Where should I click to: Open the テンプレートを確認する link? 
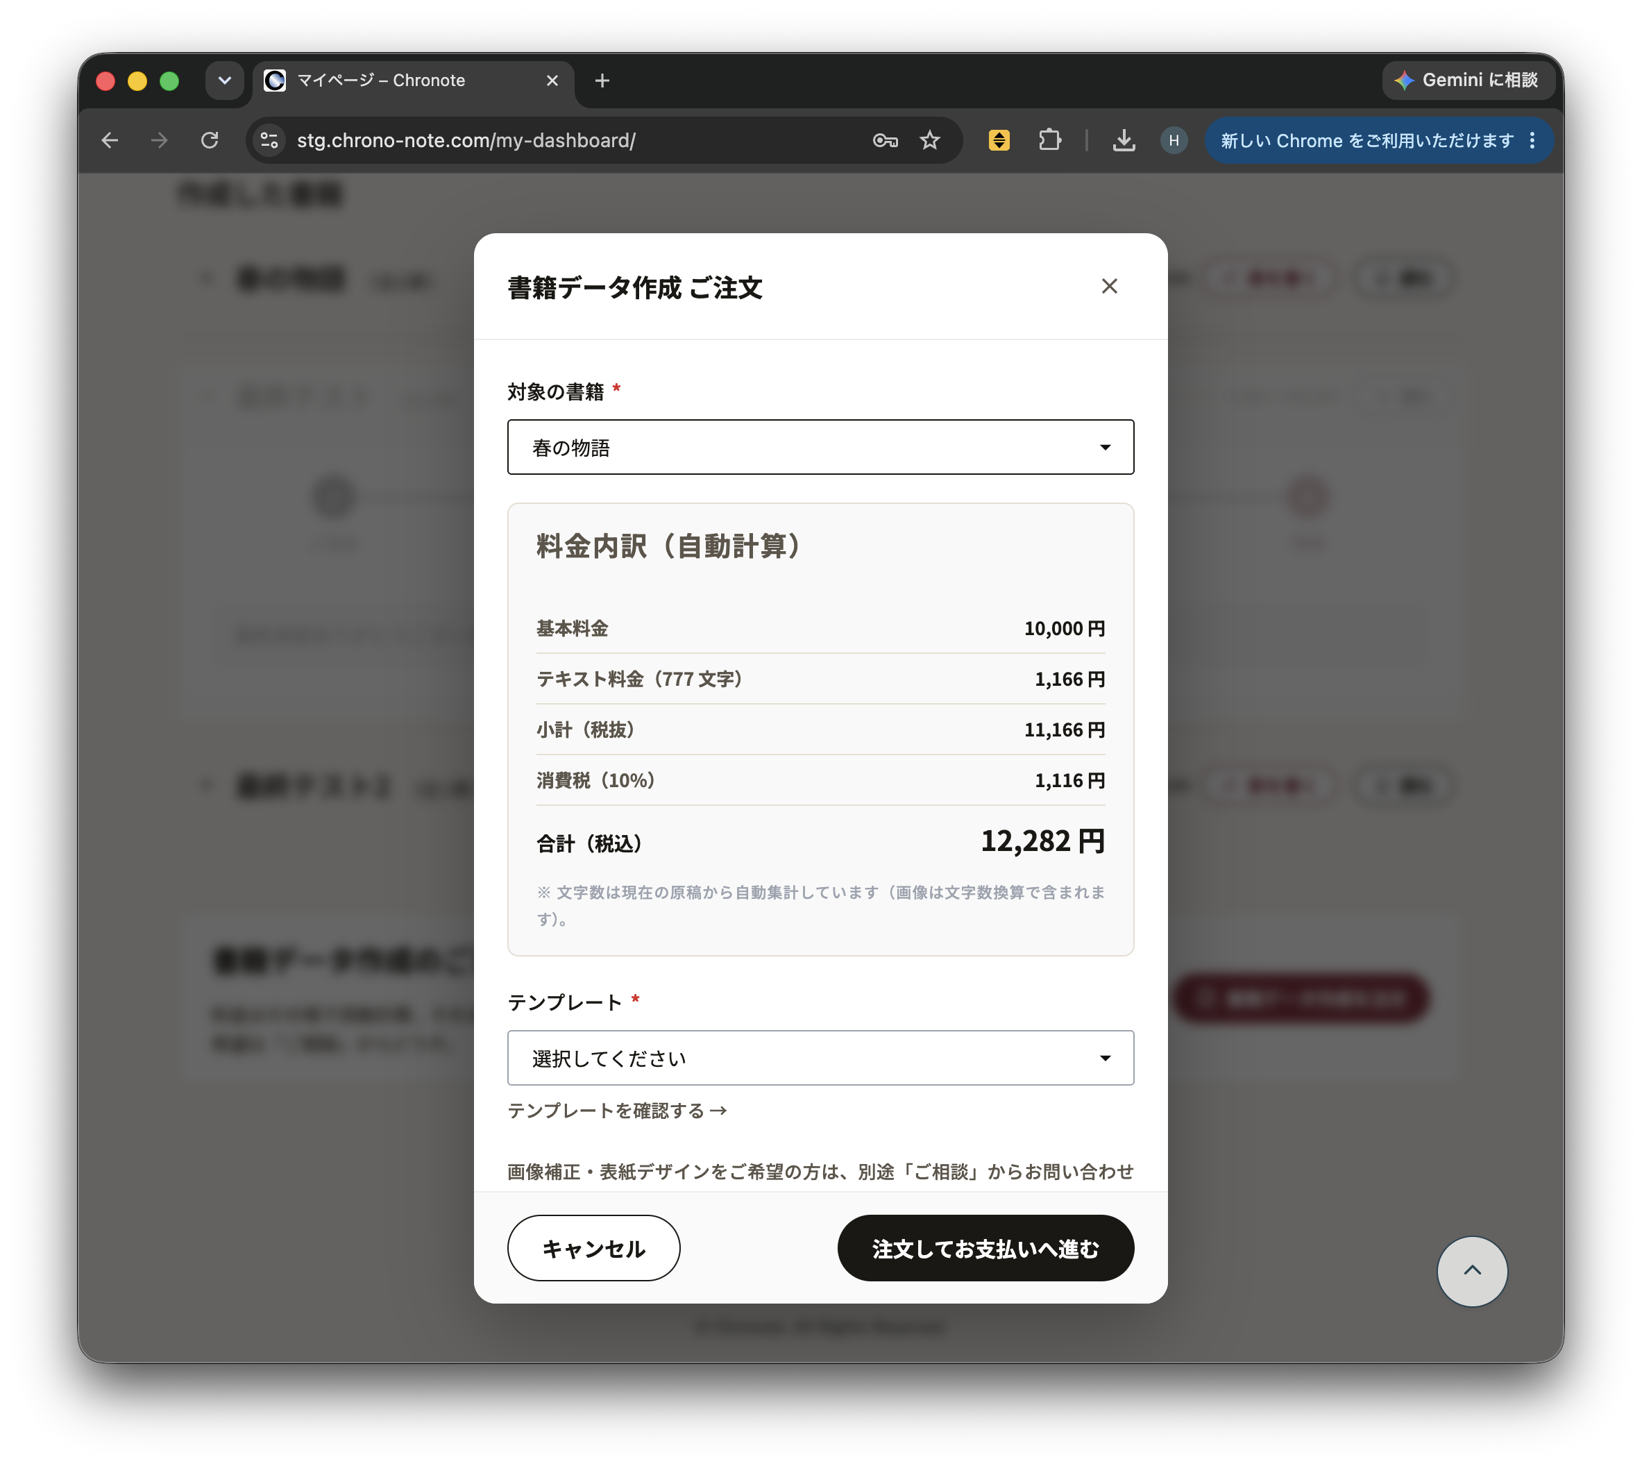(x=617, y=1111)
